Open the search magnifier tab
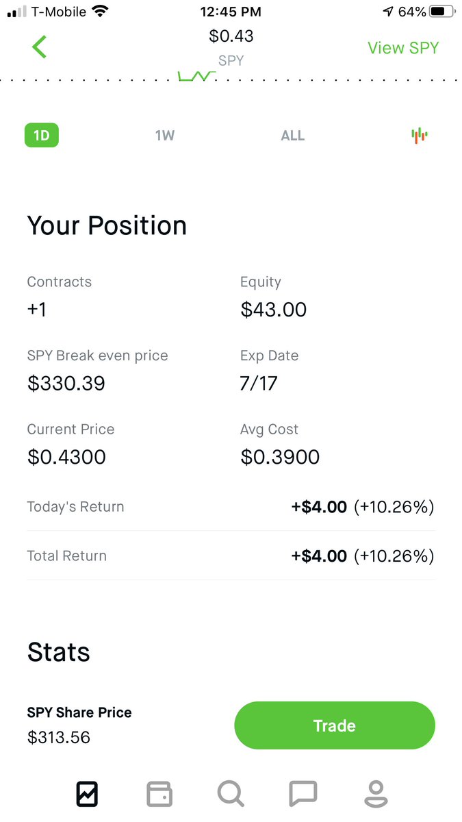This screenshot has width=462, height=822. click(x=231, y=794)
